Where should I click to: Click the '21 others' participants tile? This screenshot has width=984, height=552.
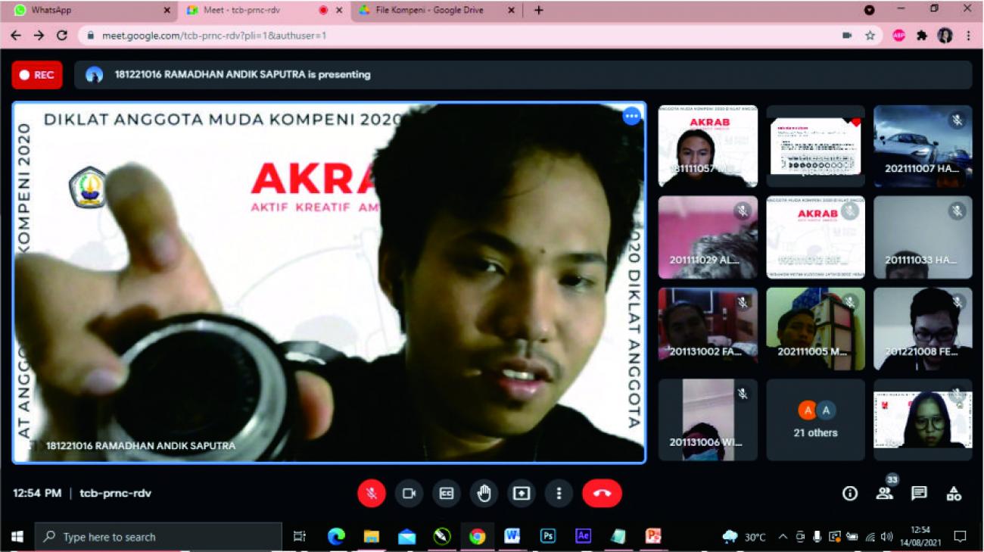(815, 420)
